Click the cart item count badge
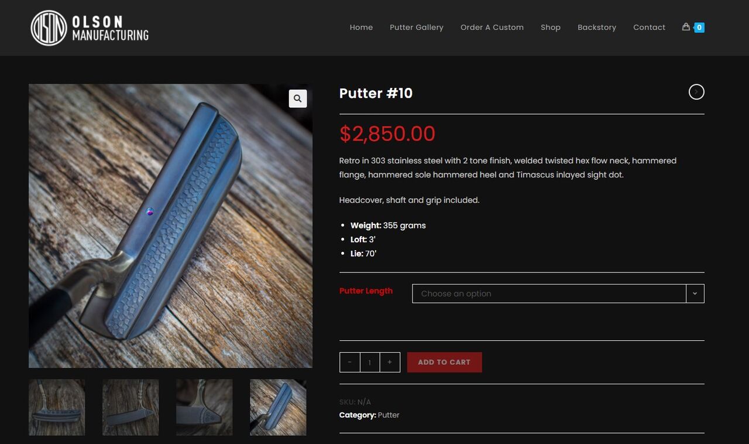The height and width of the screenshot is (444, 749). 699,28
